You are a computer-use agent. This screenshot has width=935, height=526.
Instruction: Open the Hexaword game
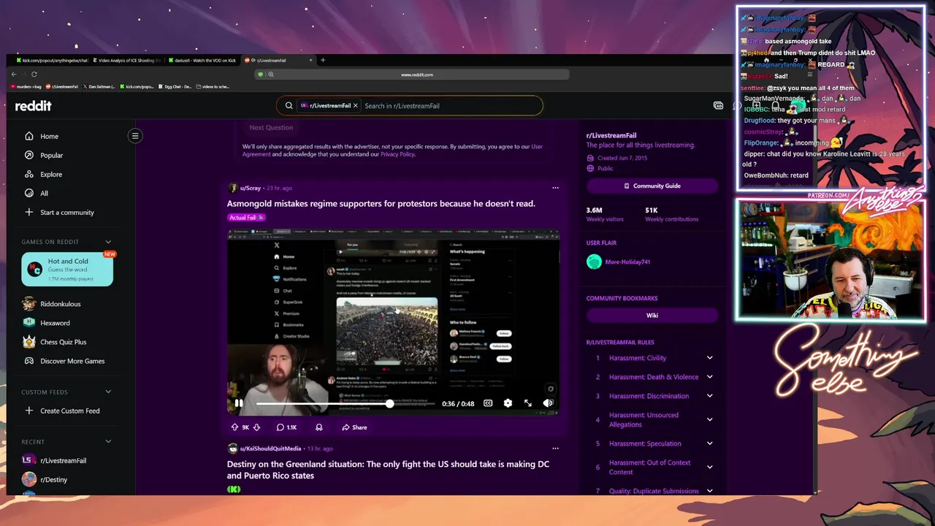coord(55,323)
